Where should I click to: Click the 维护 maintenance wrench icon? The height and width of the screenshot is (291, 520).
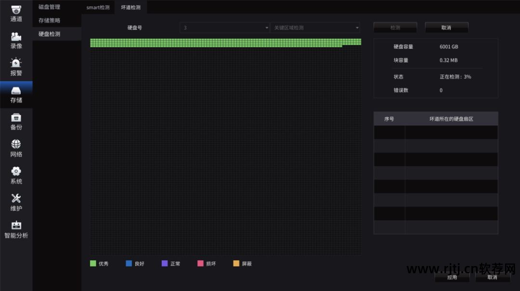pyautogui.click(x=16, y=203)
